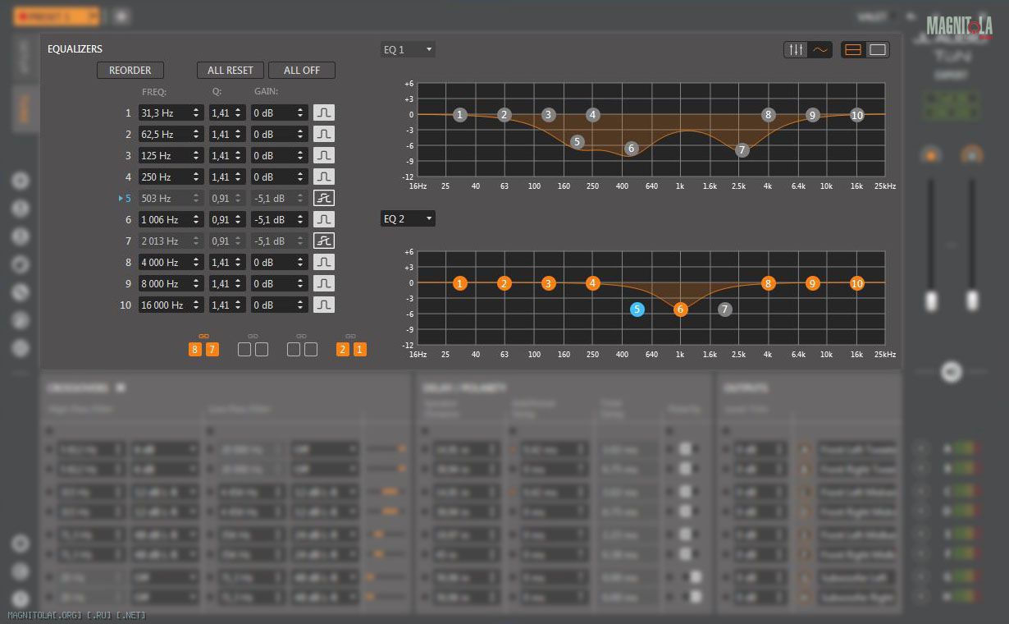Click the FREQ: column label
The image size is (1009, 624).
pyautogui.click(x=154, y=91)
